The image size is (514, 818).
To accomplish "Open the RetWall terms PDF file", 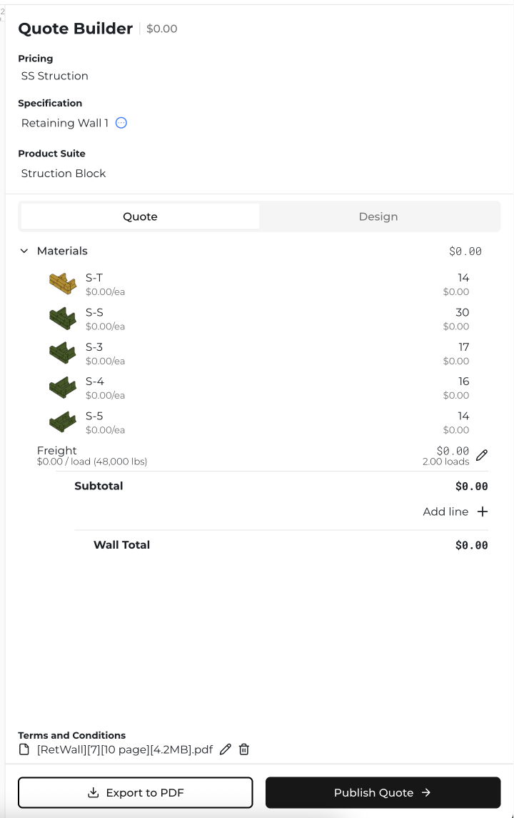I will (125, 749).
